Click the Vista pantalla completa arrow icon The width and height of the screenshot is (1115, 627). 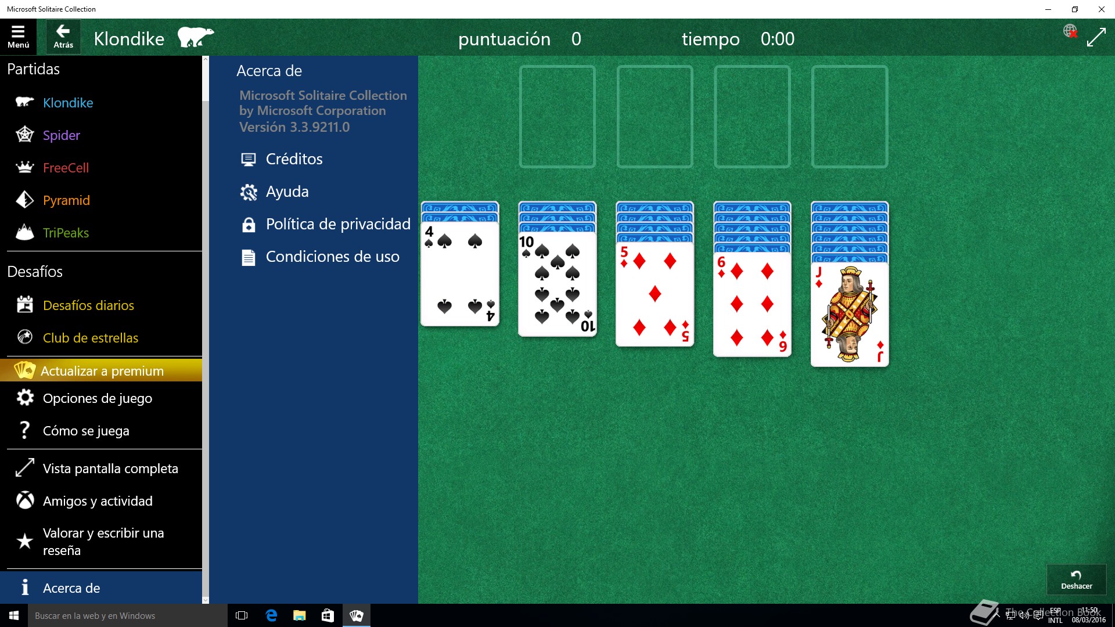[x=24, y=468]
